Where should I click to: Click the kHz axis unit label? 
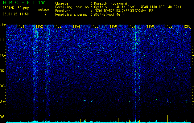pyautogui.click(x=3, y=25)
